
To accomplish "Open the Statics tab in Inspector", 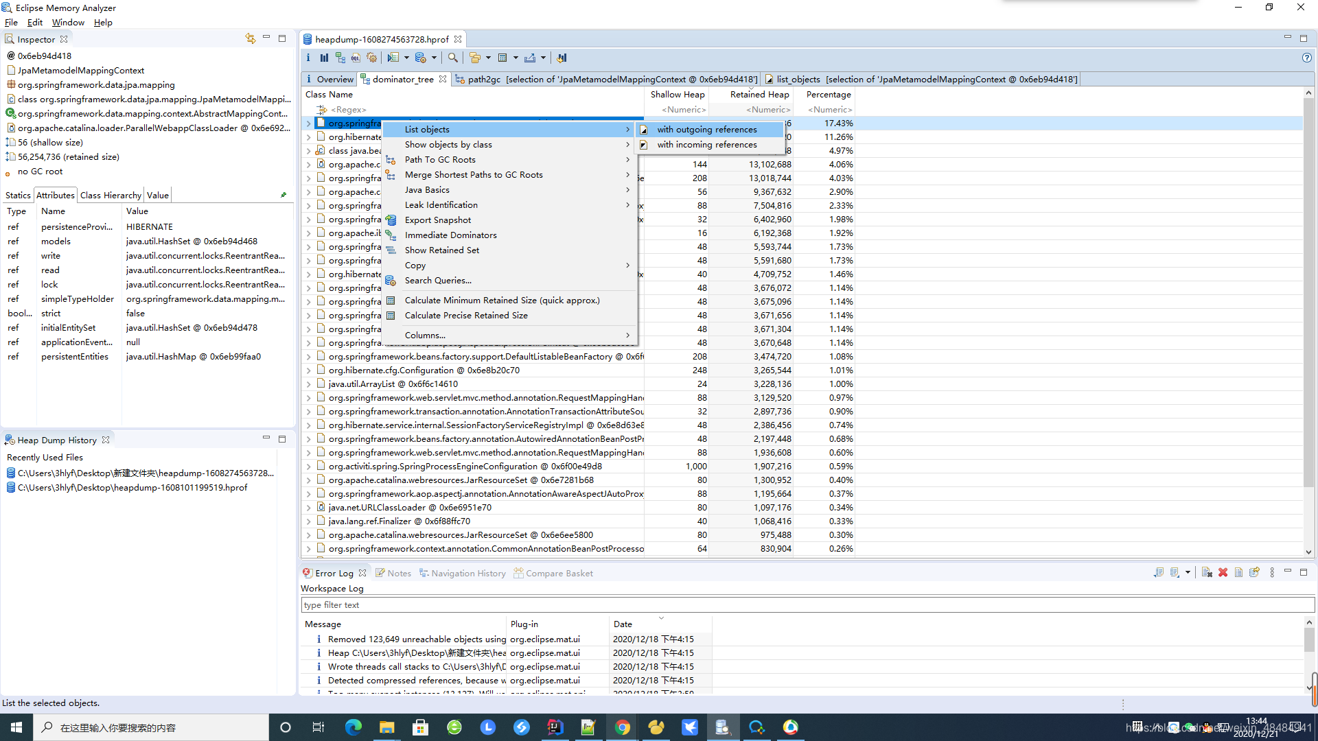I will 18,195.
